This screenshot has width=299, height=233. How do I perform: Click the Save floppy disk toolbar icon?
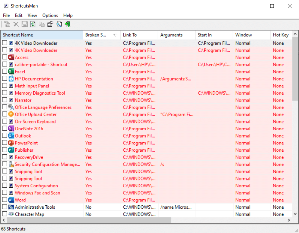[x=24, y=24]
